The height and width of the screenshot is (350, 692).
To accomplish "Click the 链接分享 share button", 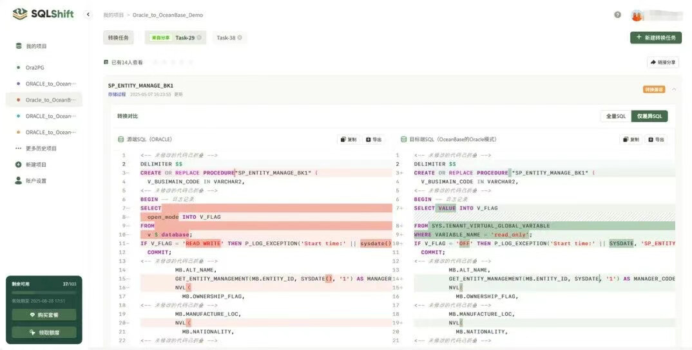I will click(x=663, y=62).
